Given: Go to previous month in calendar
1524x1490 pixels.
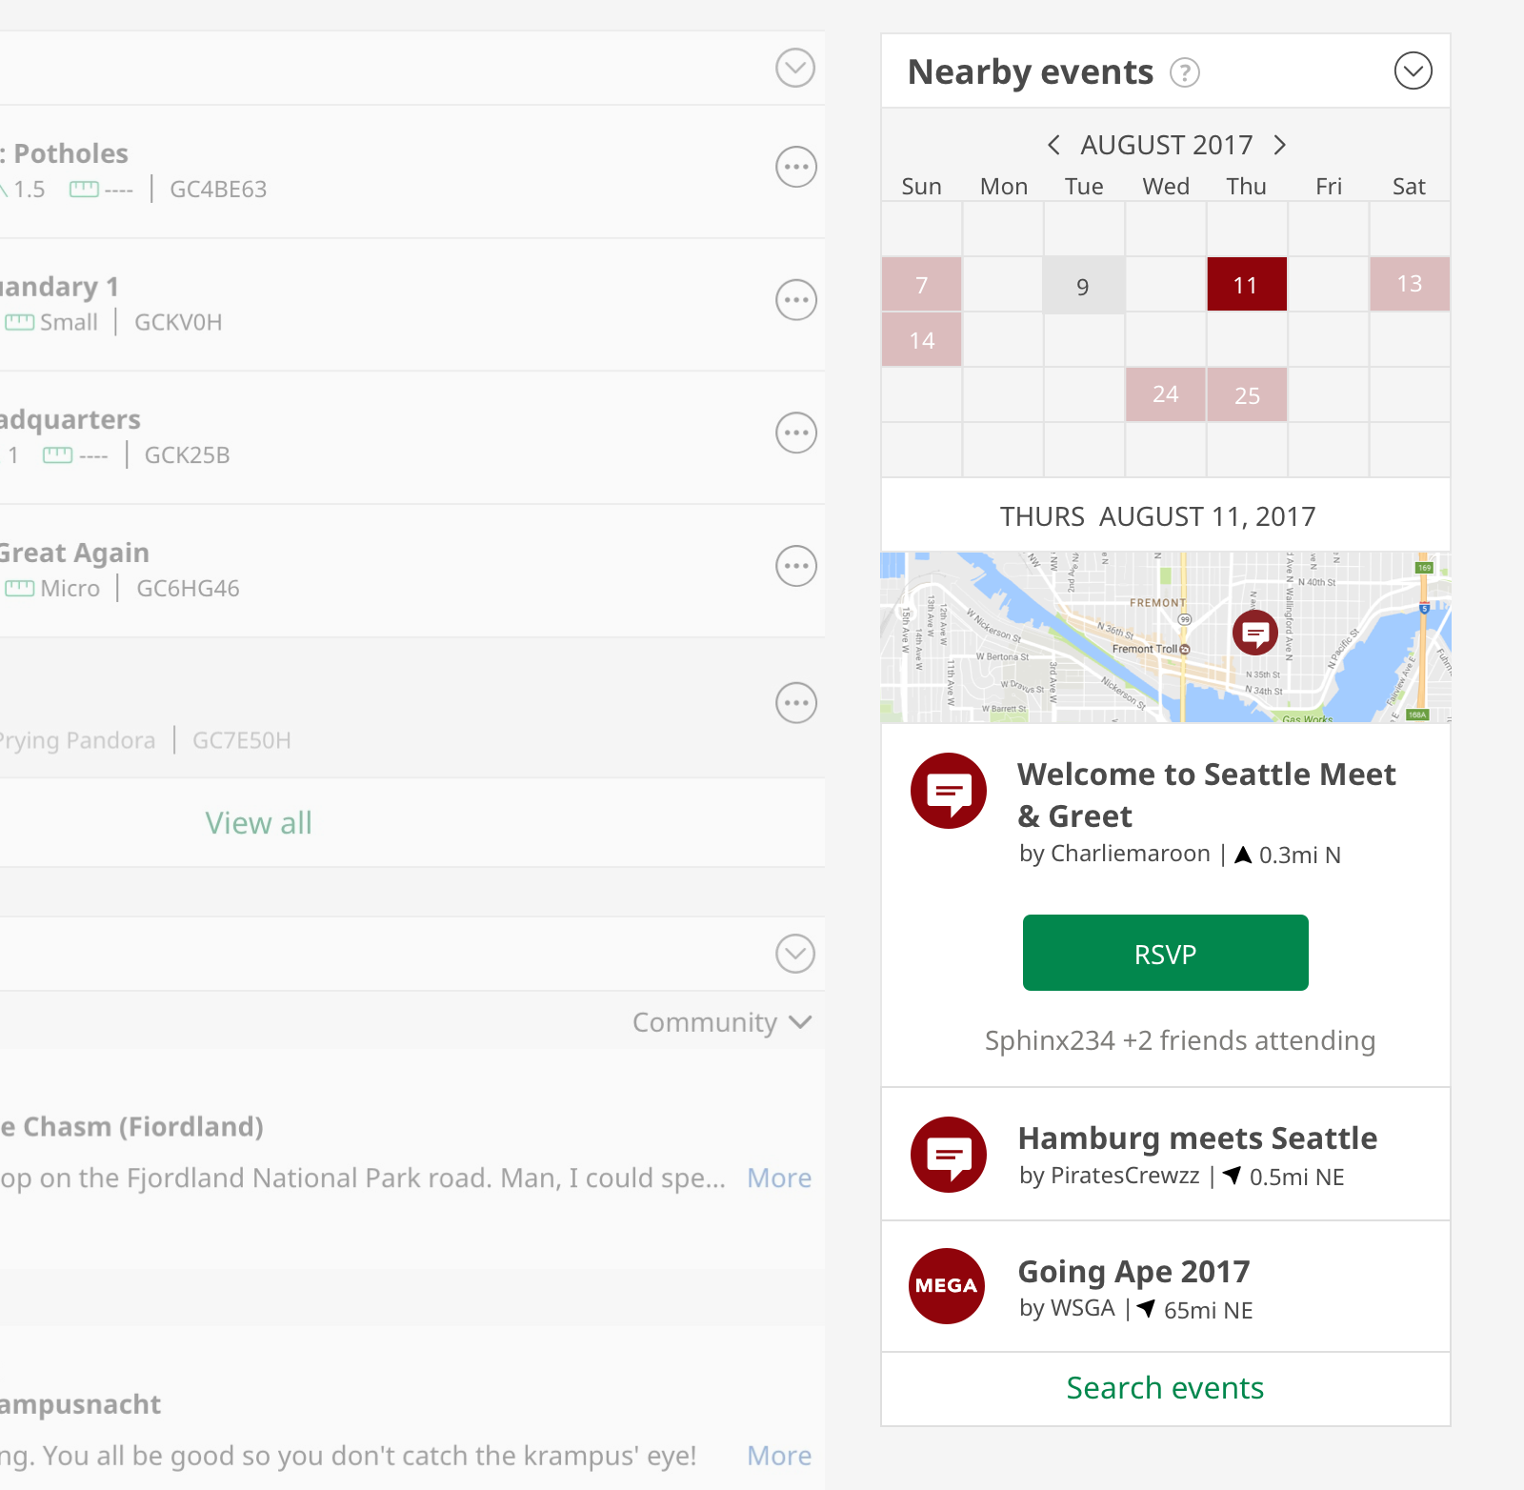Looking at the screenshot, I should coord(1053,145).
